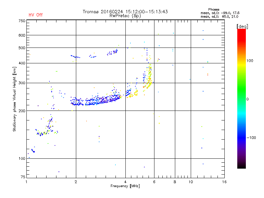Click the plot title 'Tromsø 20160224 15:12:00-15:13:43'
264x198 pixels.
(x=125, y=12)
